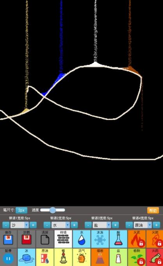Adjust the speed (速度) slider
The image size is (163, 266).
click(x=53, y=210)
